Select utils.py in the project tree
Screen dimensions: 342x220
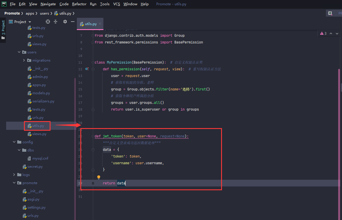click(38, 126)
